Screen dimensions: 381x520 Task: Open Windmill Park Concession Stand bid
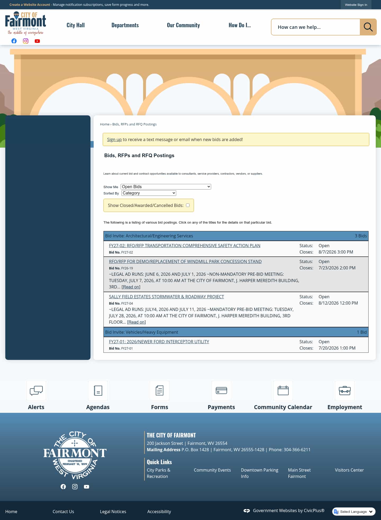click(185, 261)
